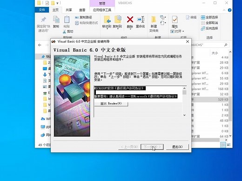
Task: Open the New Item dropdown icon
Action: [x=163, y=17]
